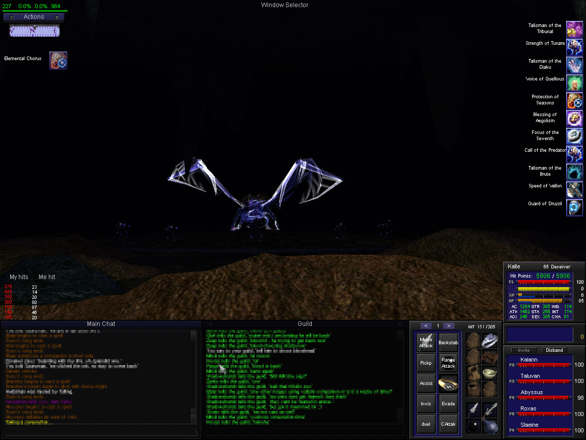Select group member Slaeine
Viewport: 586px width, 440px height.
(x=529, y=425)
